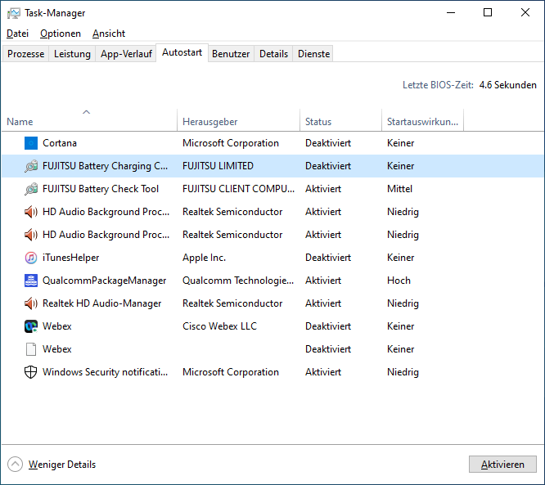
Task: Switch to the Benutzer tab
Action: click(x=231, y=54)
